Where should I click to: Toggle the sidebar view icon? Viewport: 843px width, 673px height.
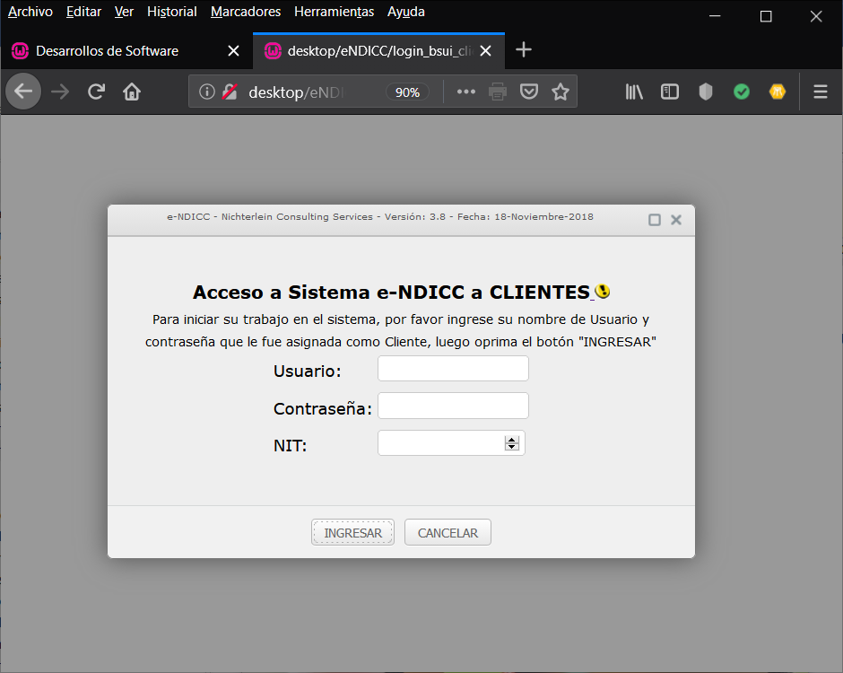(x=670, y=92)
